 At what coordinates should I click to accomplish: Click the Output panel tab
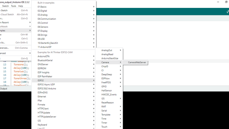(4, 89)
